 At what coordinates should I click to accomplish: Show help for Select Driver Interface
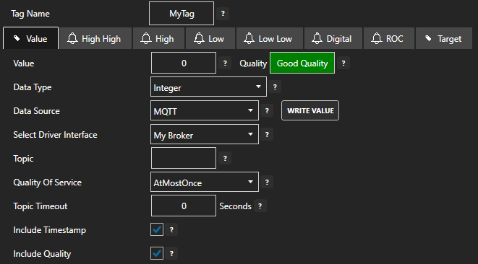coord(267,134)
